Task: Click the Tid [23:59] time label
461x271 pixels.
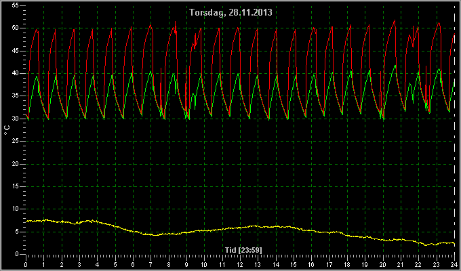Action: (243, 250)
